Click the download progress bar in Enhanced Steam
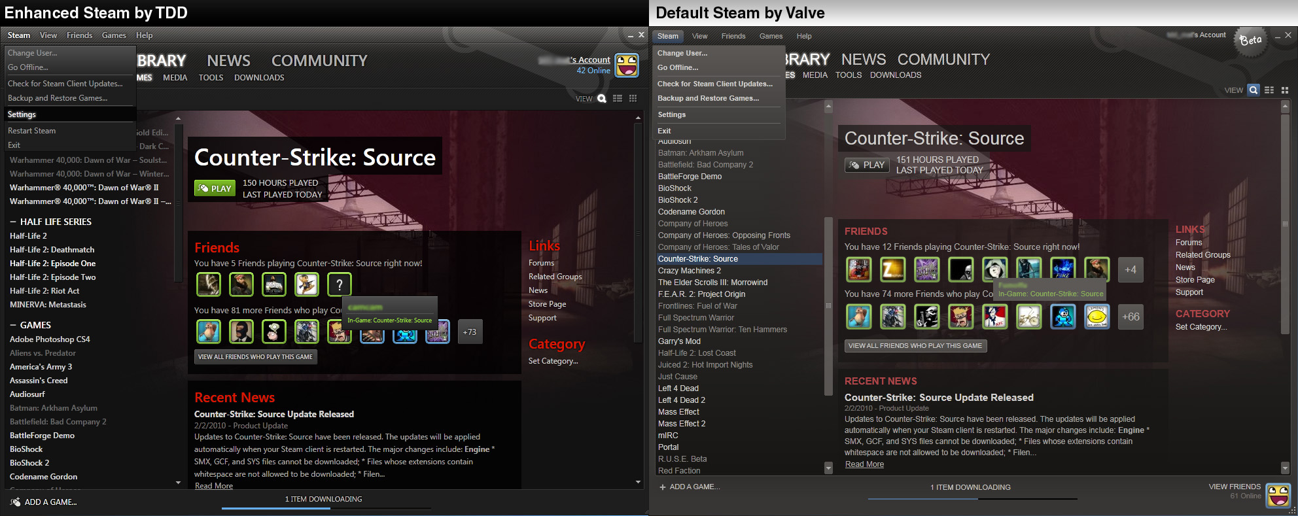This screenshot has height=516, width=1298. click(x=326, y=508)
